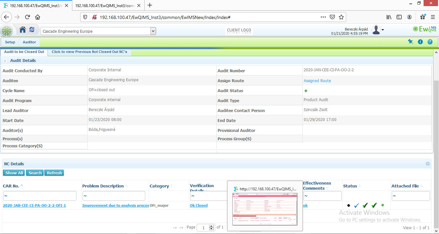
Task: Open the Assigned Route link
Action: pos(317,81)
